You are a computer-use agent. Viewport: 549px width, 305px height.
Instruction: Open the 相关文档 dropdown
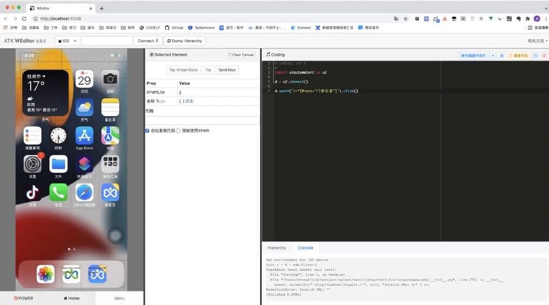point(538,41)
